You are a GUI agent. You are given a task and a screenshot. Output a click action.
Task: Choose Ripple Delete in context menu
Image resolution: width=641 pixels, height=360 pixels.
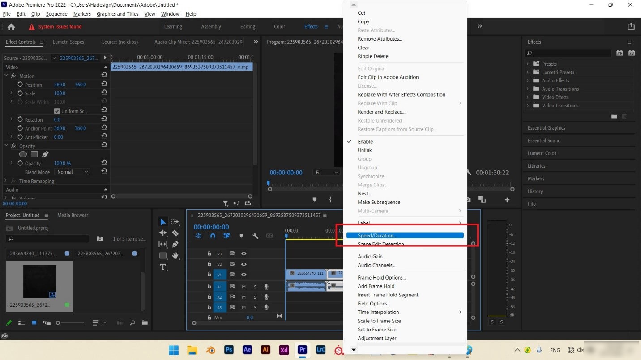click(x=373, y=56)
